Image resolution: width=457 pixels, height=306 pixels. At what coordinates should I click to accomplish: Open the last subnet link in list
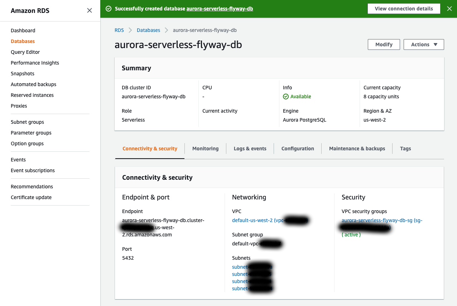coord(252,288)
